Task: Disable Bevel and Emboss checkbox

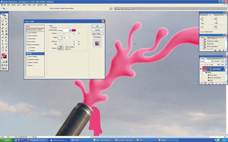Action: (x=27, y=45)
